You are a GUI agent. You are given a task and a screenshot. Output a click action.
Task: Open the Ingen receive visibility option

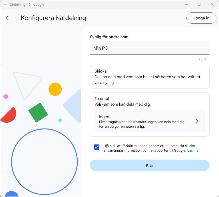point(150,121)
